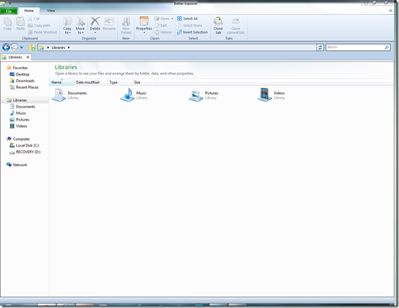Click the Paste ribbon icon
The width and height of the screenshot is (399, 308).
point(20,21)
